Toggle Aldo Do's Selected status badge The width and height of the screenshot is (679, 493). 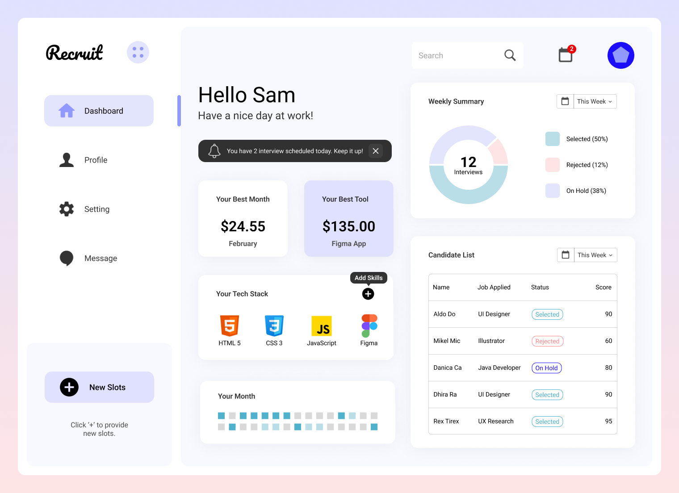point(547,314)
